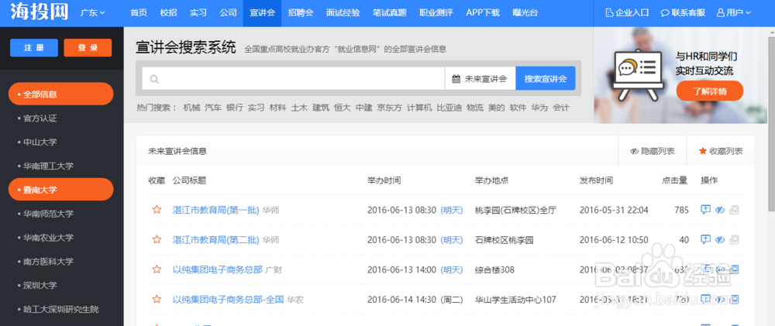Screen dimensions: 775x326
Task: Click hot search keyword 比亚迪
Action: [x=449, y=107]
